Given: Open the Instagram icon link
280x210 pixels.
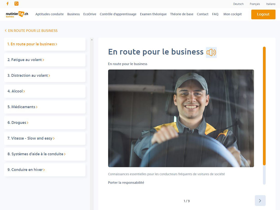Looking at the screenshot, I should pyautogui.click(x=16, y=4).
